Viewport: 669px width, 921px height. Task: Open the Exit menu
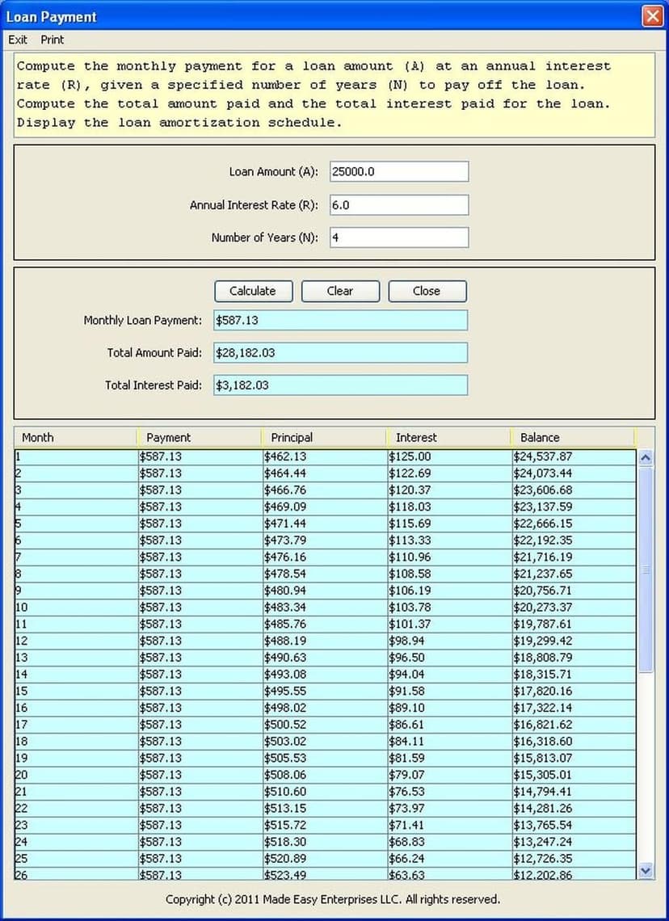pyautogui.click(x=18, y=40)
